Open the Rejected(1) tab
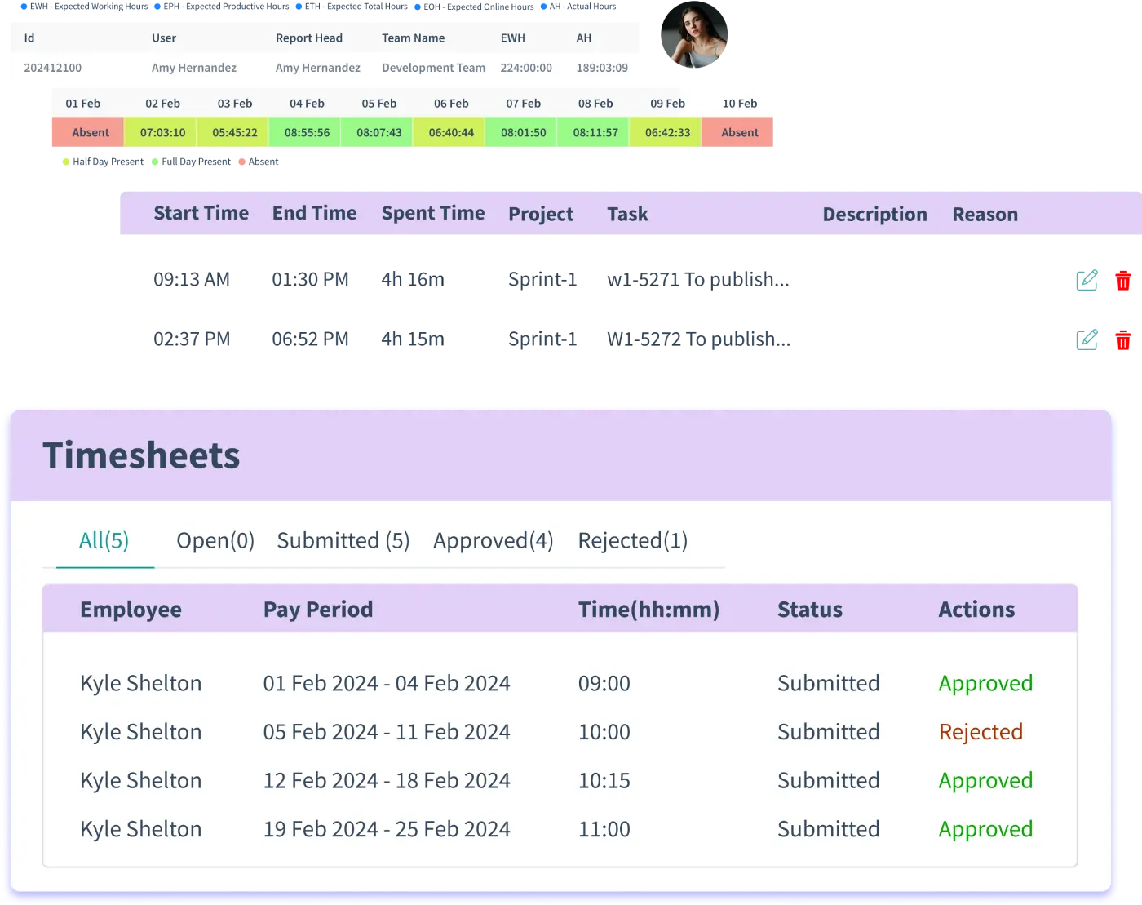Screen dimensions: 1142x905 click(x=633, y=540)
